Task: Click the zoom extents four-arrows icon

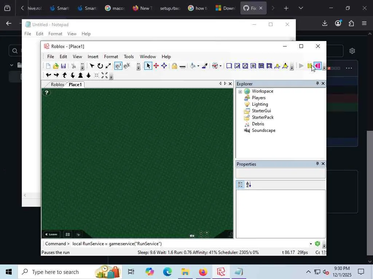Action: pos(105,75)
